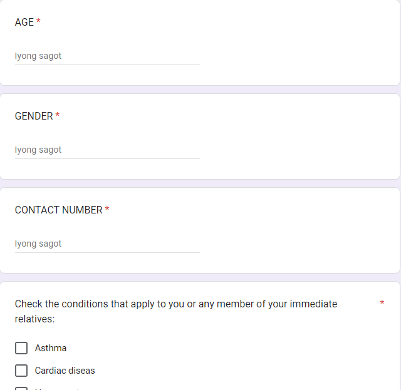Viewport: 401px width, 390px height.
Task: Click the required asterisk next to GENDER
Action: coord(58,116)
